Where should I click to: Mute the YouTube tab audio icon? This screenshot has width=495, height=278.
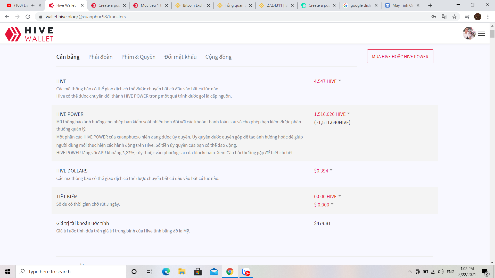click(x=33, y=5)
